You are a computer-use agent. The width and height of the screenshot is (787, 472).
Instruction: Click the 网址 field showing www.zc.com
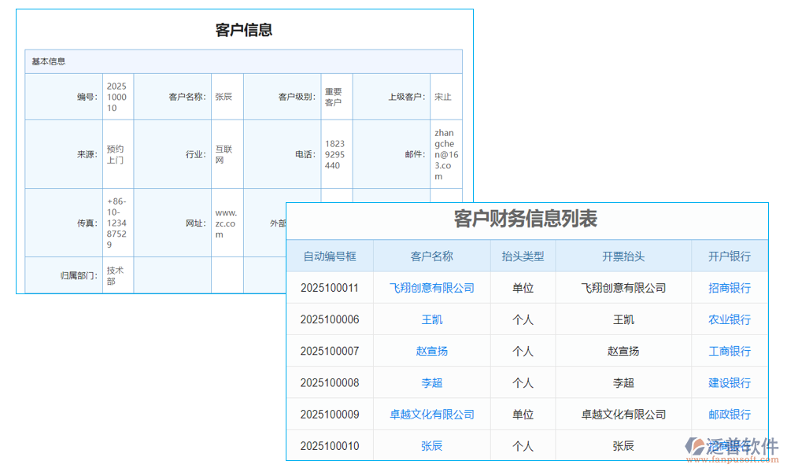pyautogui.click(x=226, y=223)
